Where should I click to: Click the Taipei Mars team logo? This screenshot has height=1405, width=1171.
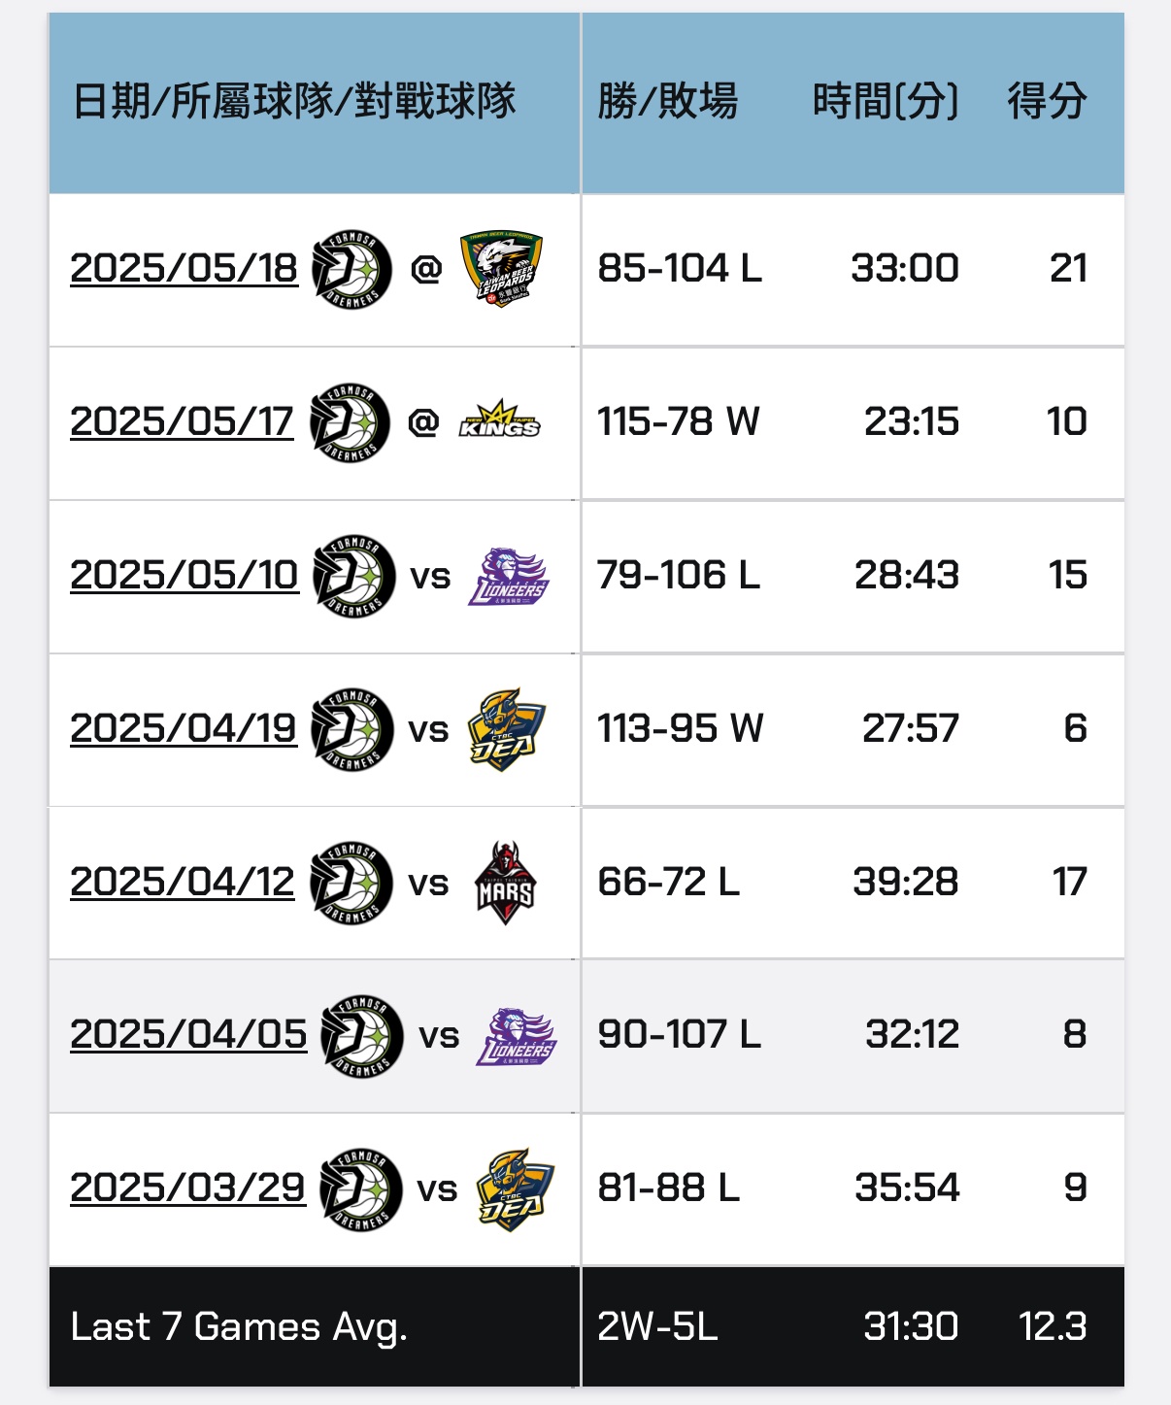pyautogui.click(x=505, y=883)
